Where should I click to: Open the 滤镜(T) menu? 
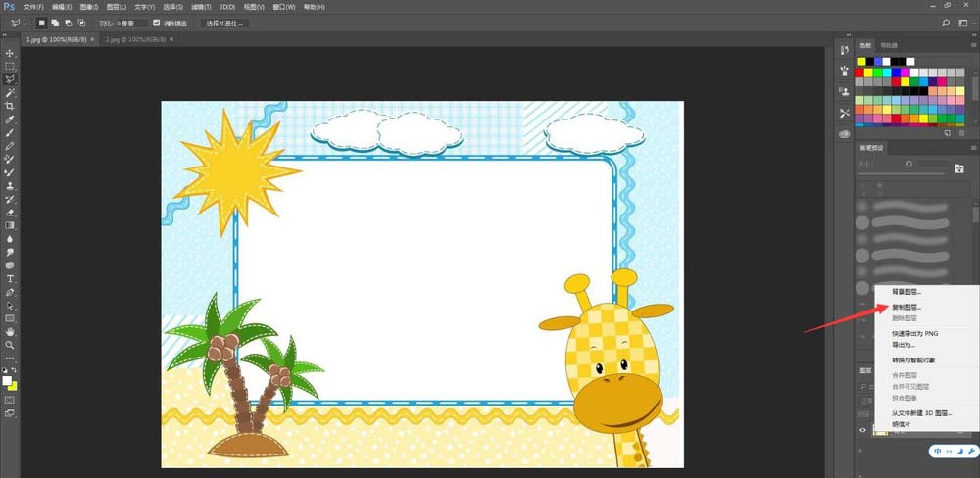click(201, 7)
